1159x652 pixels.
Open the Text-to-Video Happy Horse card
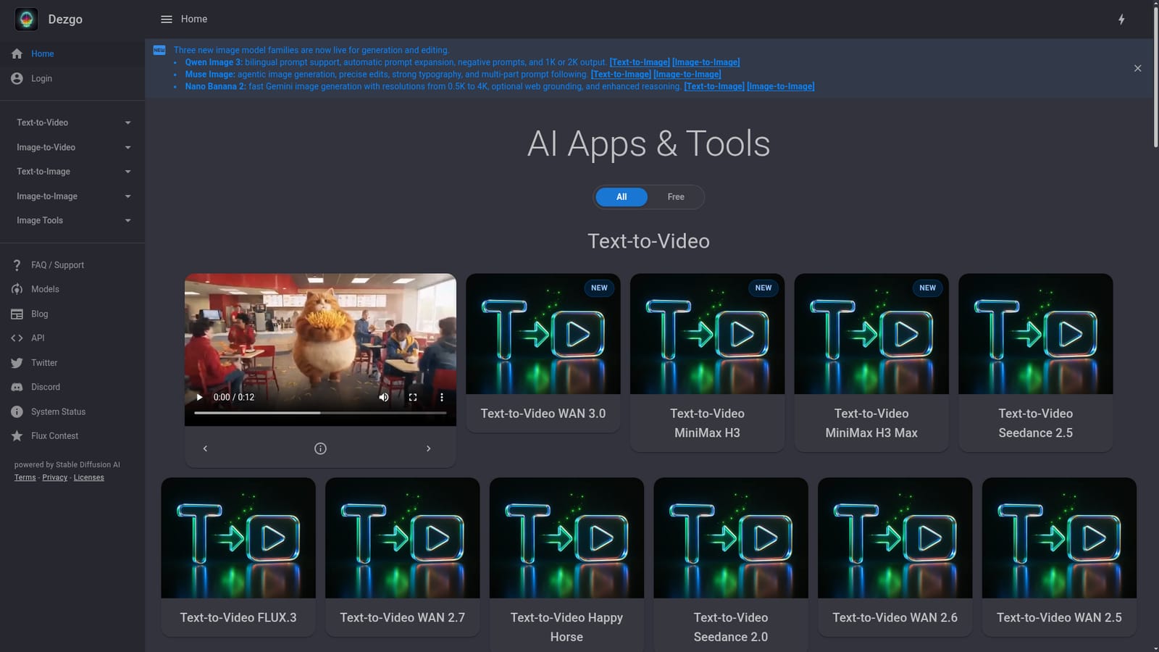coord(566,565)
